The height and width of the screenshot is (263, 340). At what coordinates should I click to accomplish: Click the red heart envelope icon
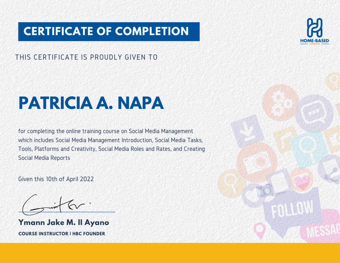click(x=301, y=180)
